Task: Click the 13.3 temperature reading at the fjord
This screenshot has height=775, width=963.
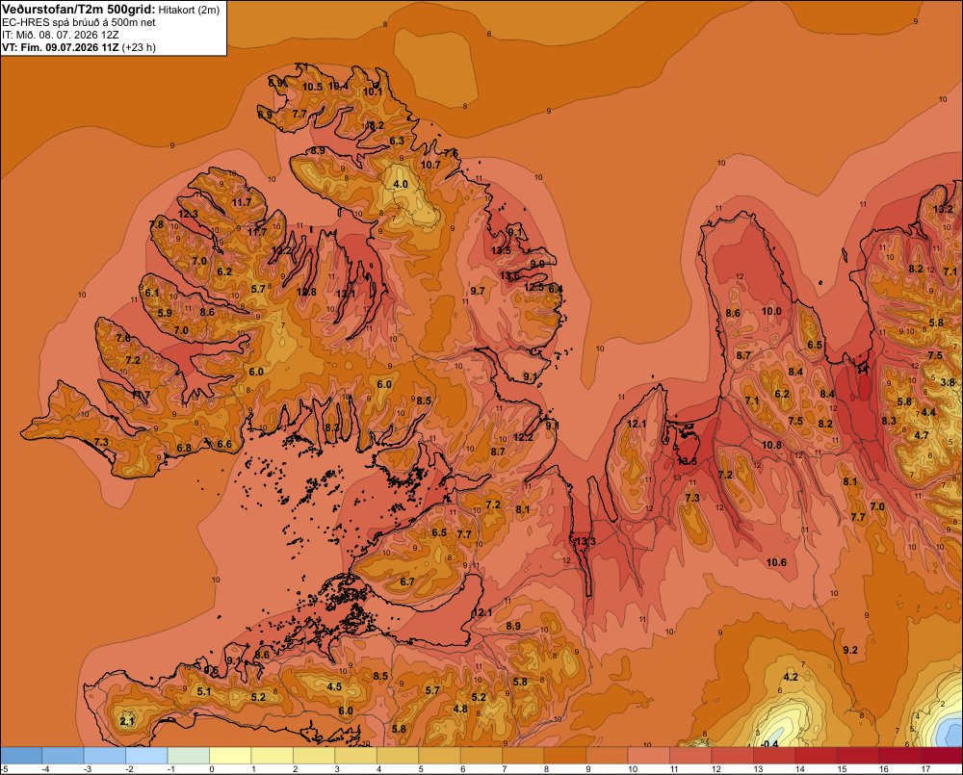Action: [x=585, y=541]
